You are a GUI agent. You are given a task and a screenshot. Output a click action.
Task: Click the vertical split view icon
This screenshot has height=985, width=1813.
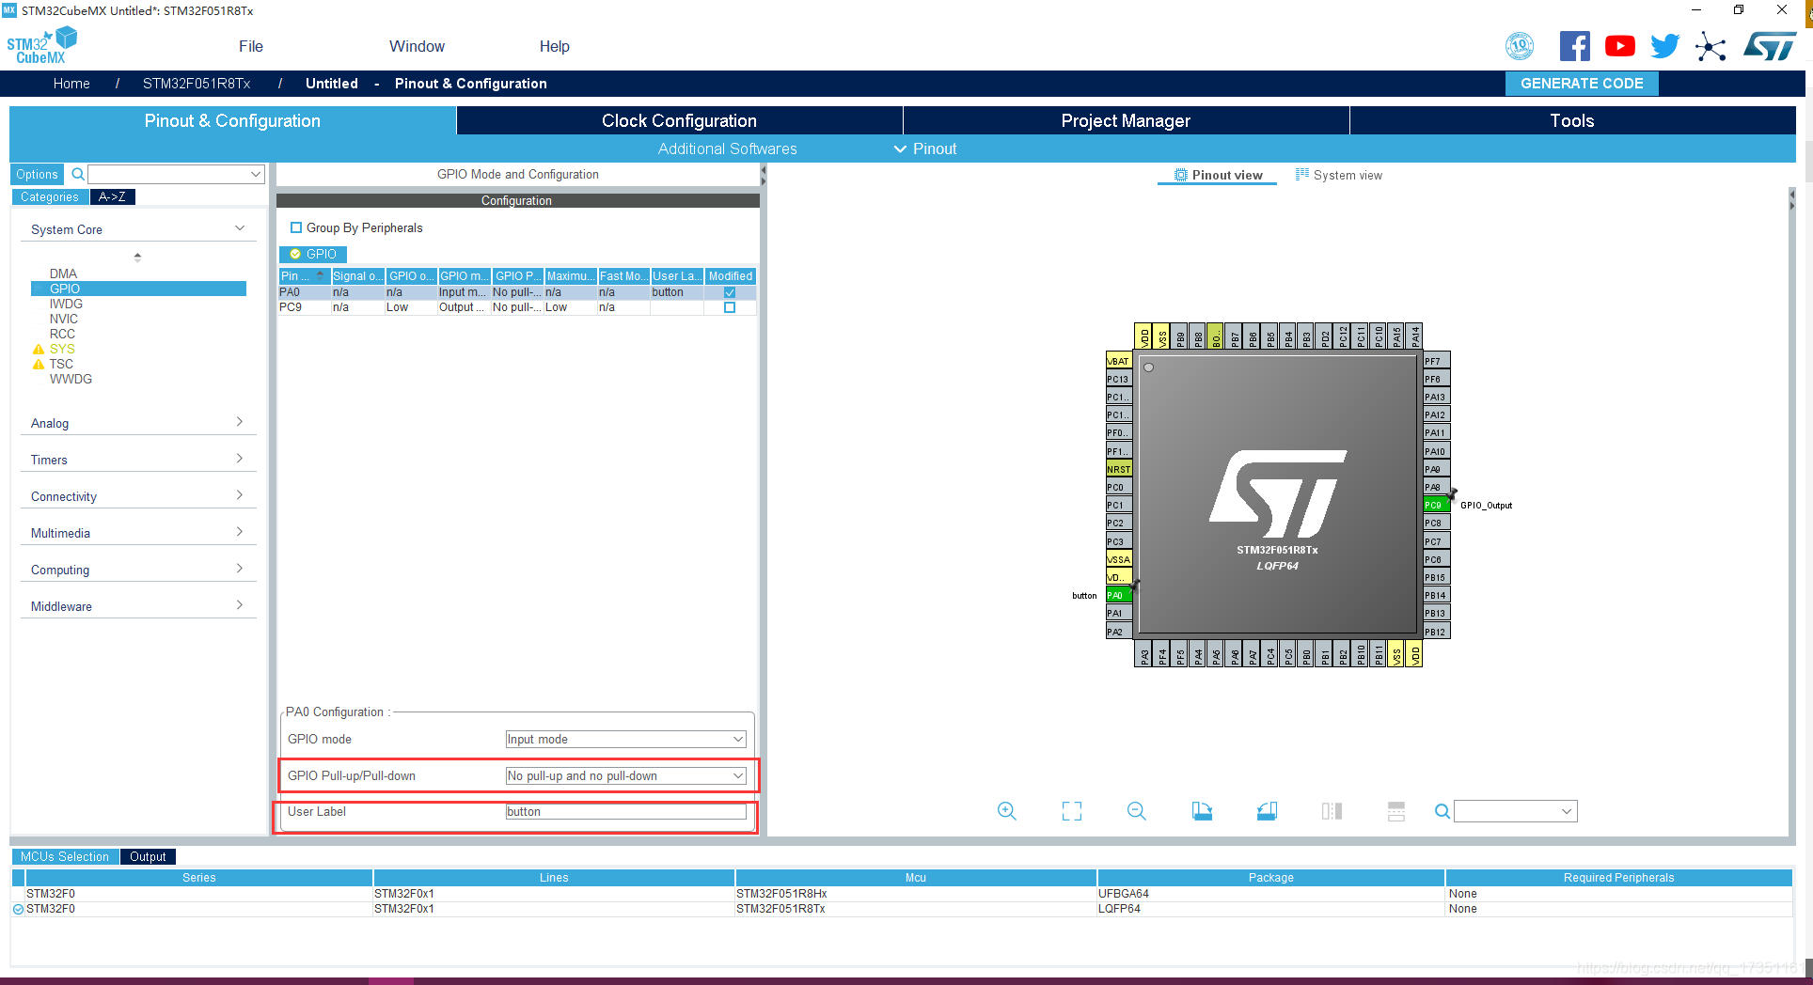(x=1332, y=811)
